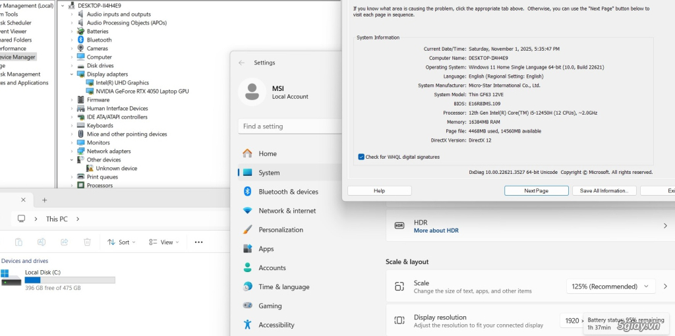The image size is (675, 336).
Task: Uncheck Check for WHQL digital signatures
Action: click(361, 157)
